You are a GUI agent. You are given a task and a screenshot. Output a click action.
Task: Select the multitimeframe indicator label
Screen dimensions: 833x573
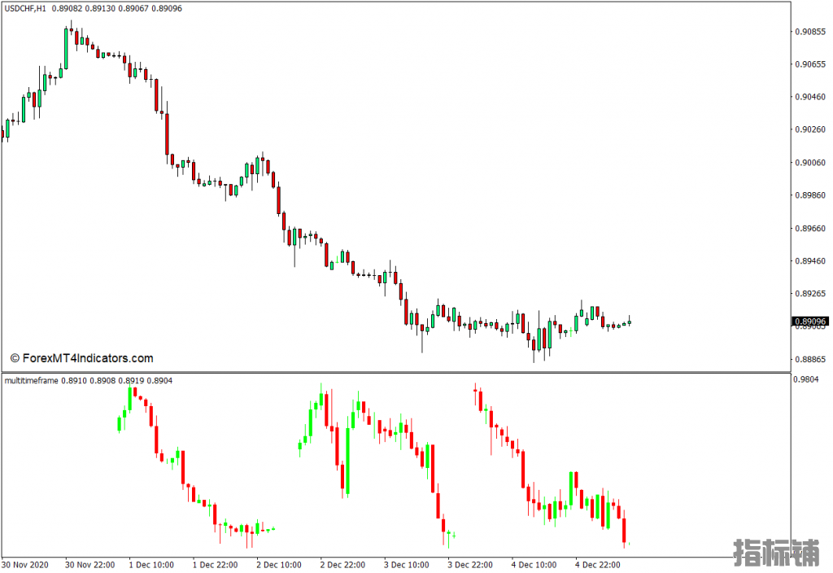click(31, 380)
